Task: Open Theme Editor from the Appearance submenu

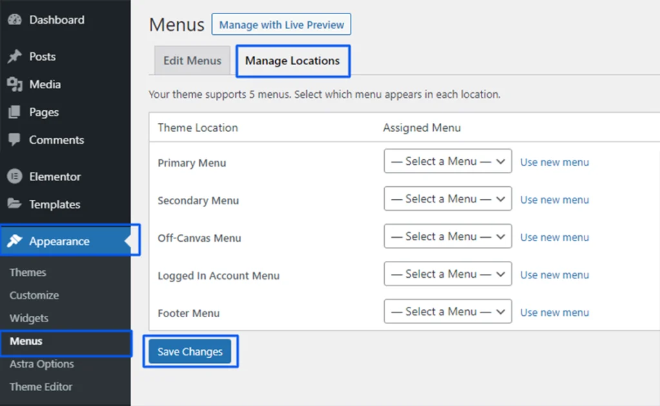Action: 41,387
